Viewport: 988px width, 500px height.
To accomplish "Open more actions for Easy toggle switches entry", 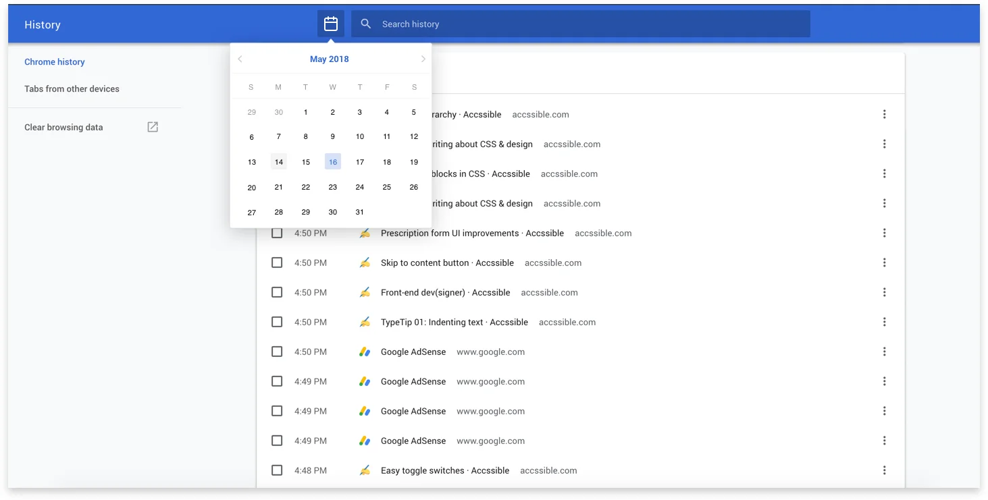I will (x=885, y=470).
